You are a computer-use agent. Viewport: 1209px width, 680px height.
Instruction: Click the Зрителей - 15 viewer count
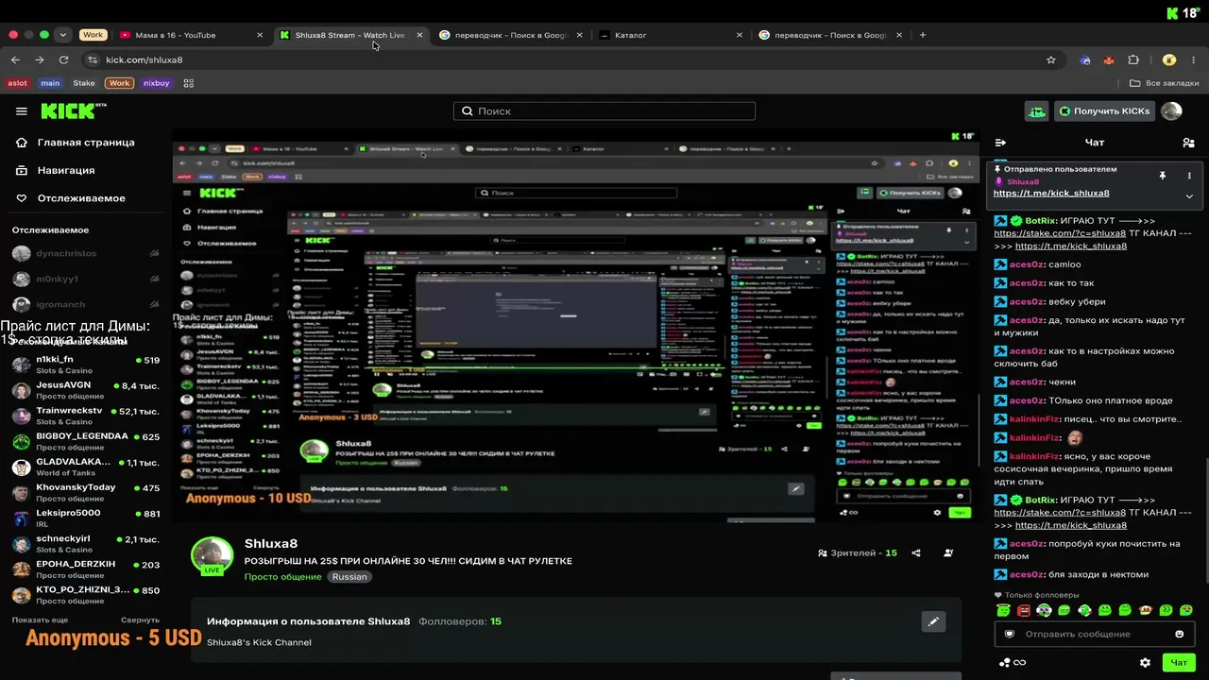click(x=857, y=553)
